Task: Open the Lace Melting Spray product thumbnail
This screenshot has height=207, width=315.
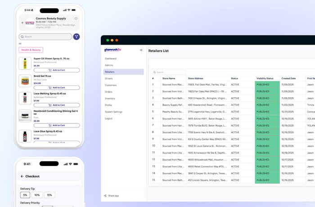Action: pos(24,98)
